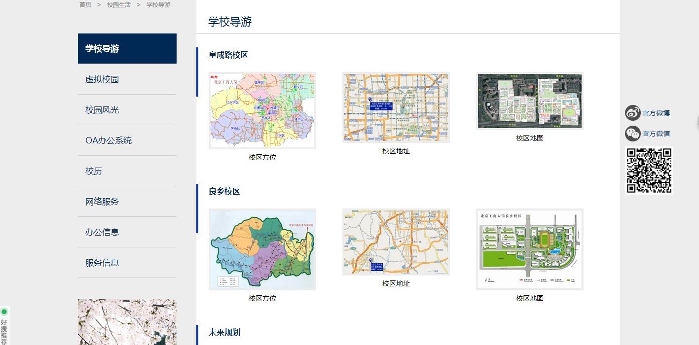Click the 官方微博 text link
Viewport: 699px width, 345px height.
pyautogui.click(x=656, y=113)
